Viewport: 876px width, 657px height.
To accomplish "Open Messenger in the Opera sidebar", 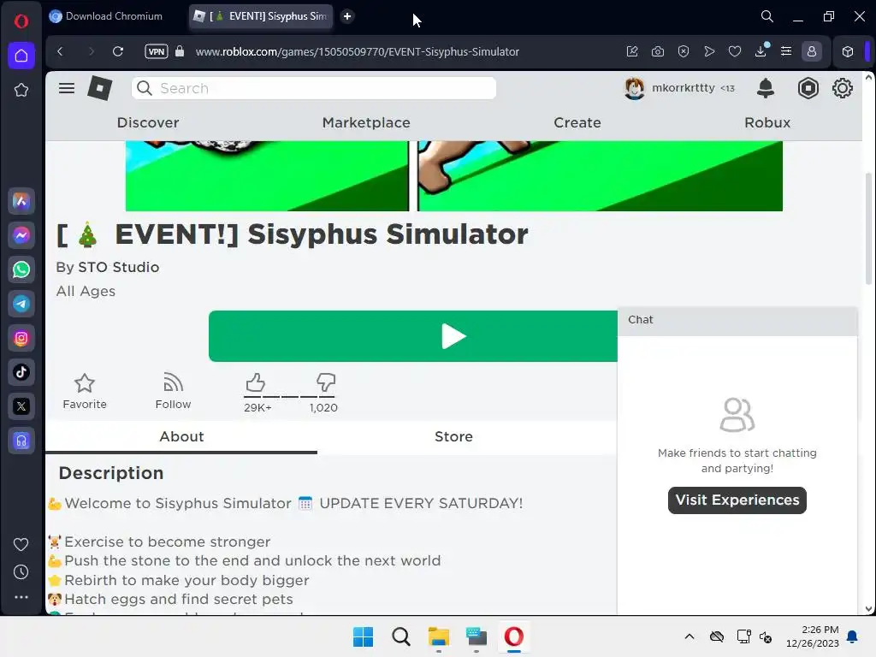I will (x=21, y=235).
